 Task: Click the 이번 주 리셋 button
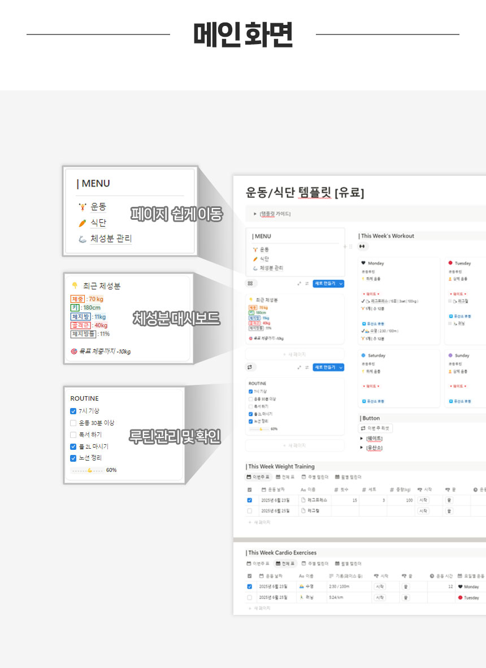(375, 428)
